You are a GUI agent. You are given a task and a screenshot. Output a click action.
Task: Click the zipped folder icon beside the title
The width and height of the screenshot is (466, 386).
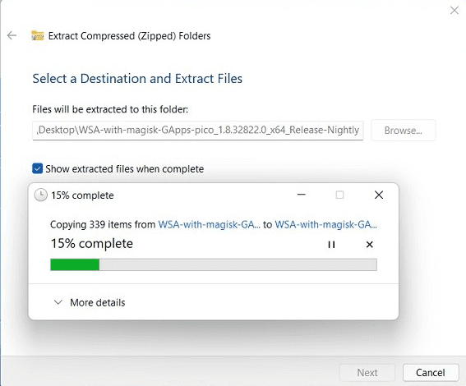[38, 35]
